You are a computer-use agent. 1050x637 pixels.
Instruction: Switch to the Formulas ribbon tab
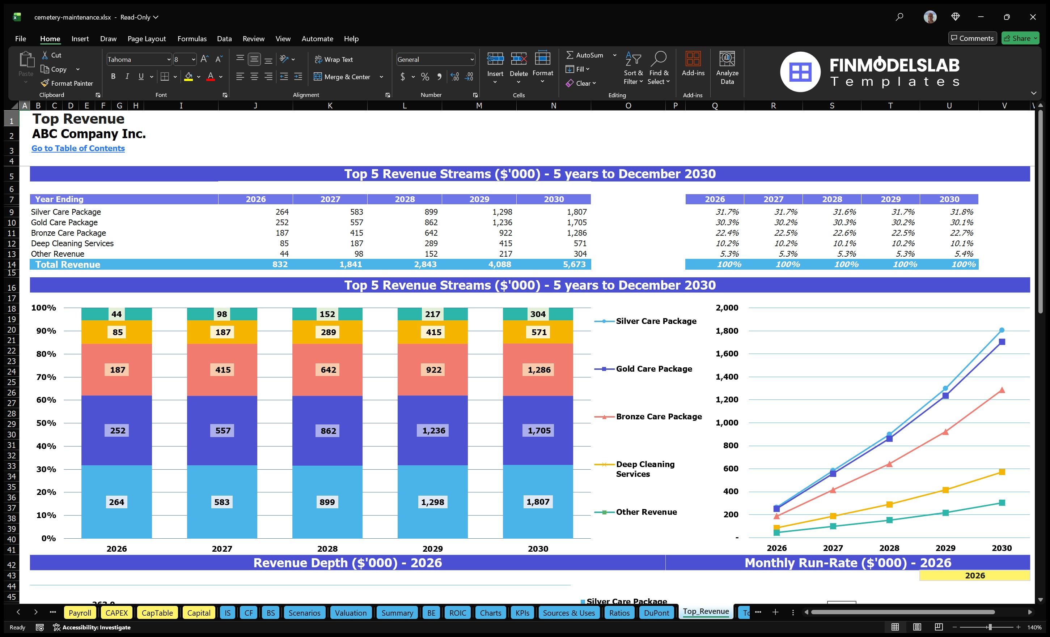click(x=192, y=39)
